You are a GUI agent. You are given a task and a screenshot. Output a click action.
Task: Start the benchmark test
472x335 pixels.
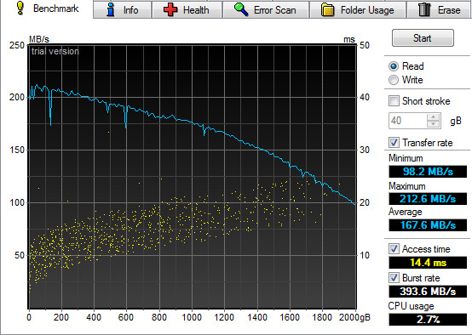[x=423, y=38]
